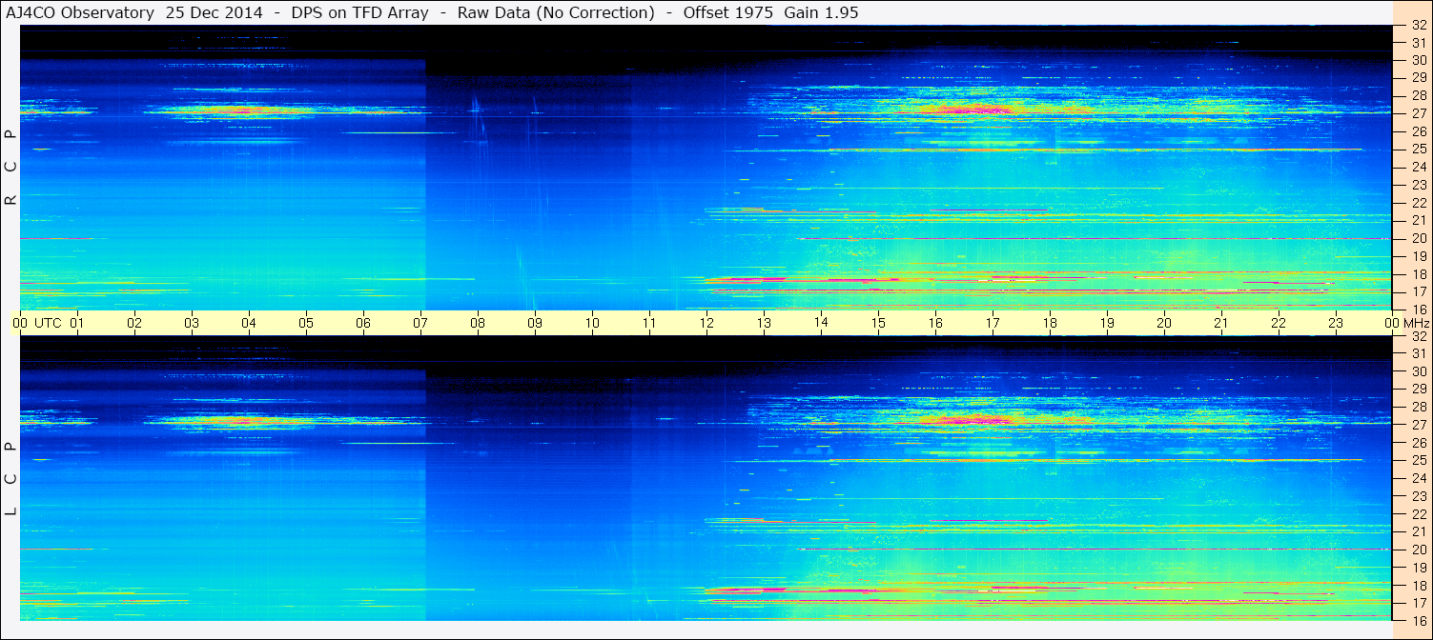This screenshot has width=1433, height=640.
Task: Click the 29 frequency tick in LCP panel
Action: click(1419, 390)
